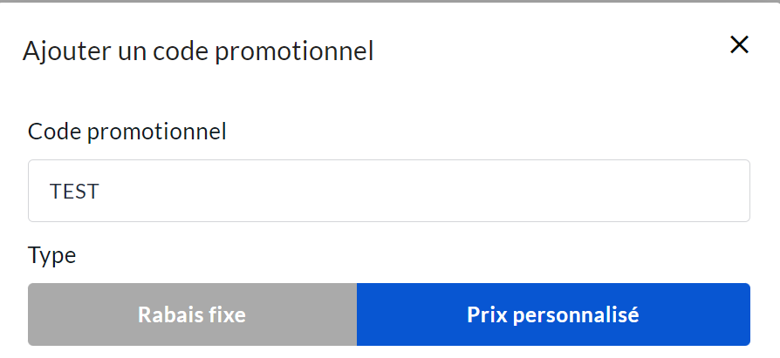Activate the Rabais fixe segment under Type
The image size is (780, 358).
192,314
